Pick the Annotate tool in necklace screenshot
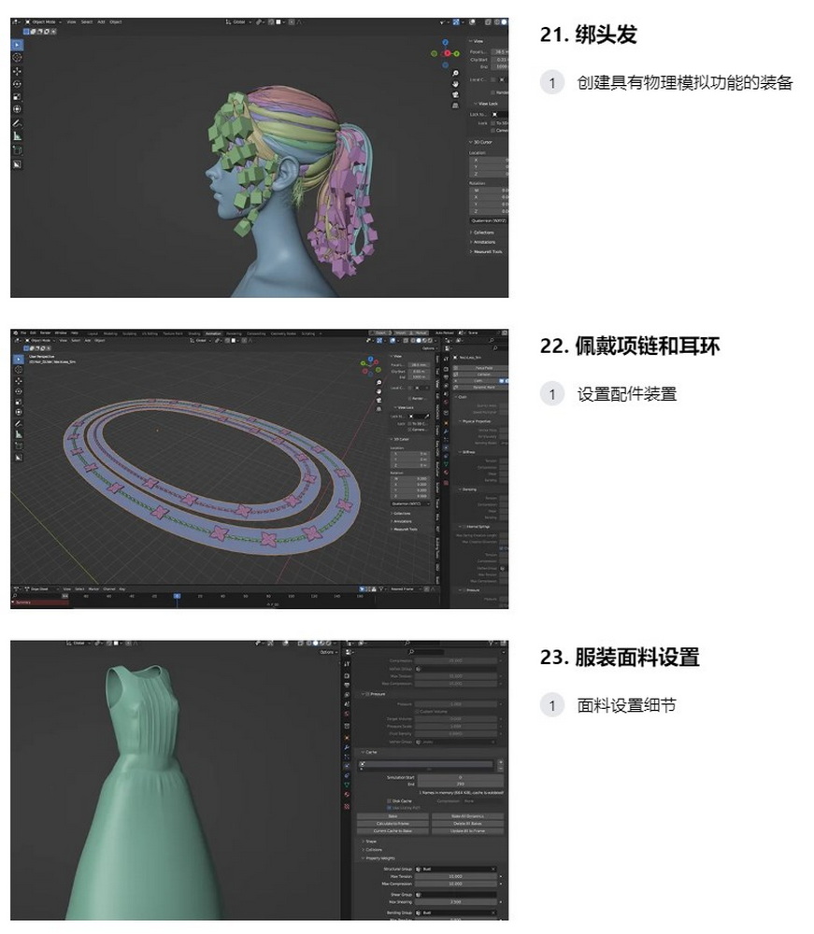The height and width of the screenshot is (934, 814). tap(19, 423)
